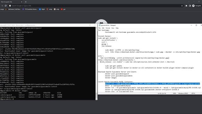Open the flight bookmark
The width and height of the screenshot is (202, 114).
coord(42,9)
